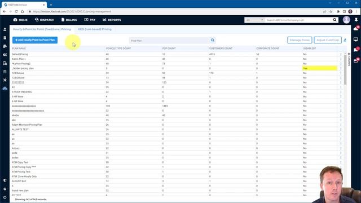Select the Default Pricing plan row
The image size is (361, 203).
[x=175, y=54]
